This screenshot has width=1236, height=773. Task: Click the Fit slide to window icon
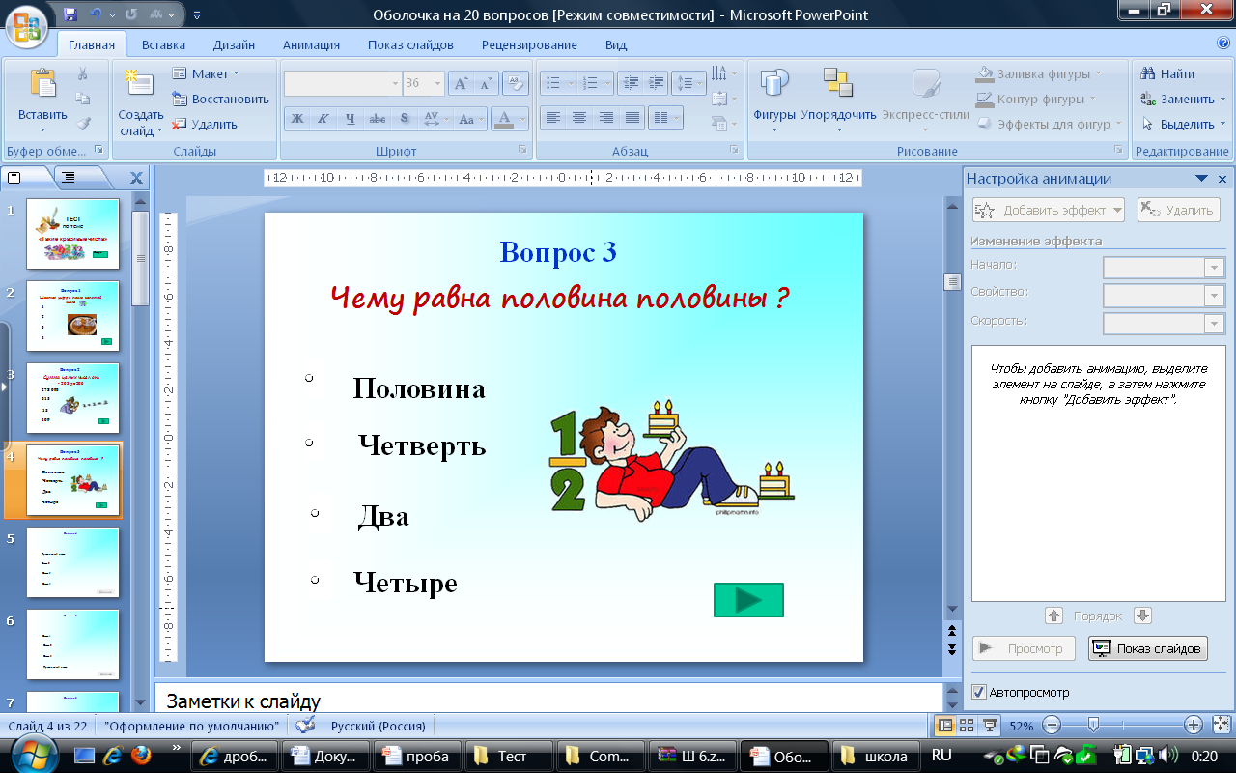[x=1222, y=725]
